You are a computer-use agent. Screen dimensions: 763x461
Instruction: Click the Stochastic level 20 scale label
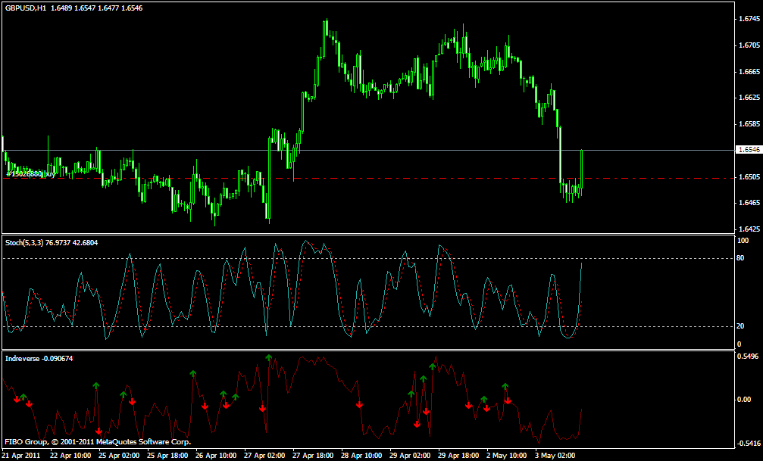[740, 326]
